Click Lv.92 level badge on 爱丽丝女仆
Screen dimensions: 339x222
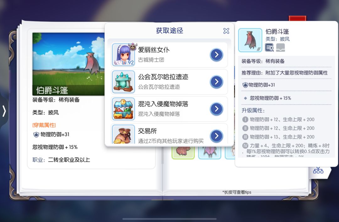click(x=128, y=63)
